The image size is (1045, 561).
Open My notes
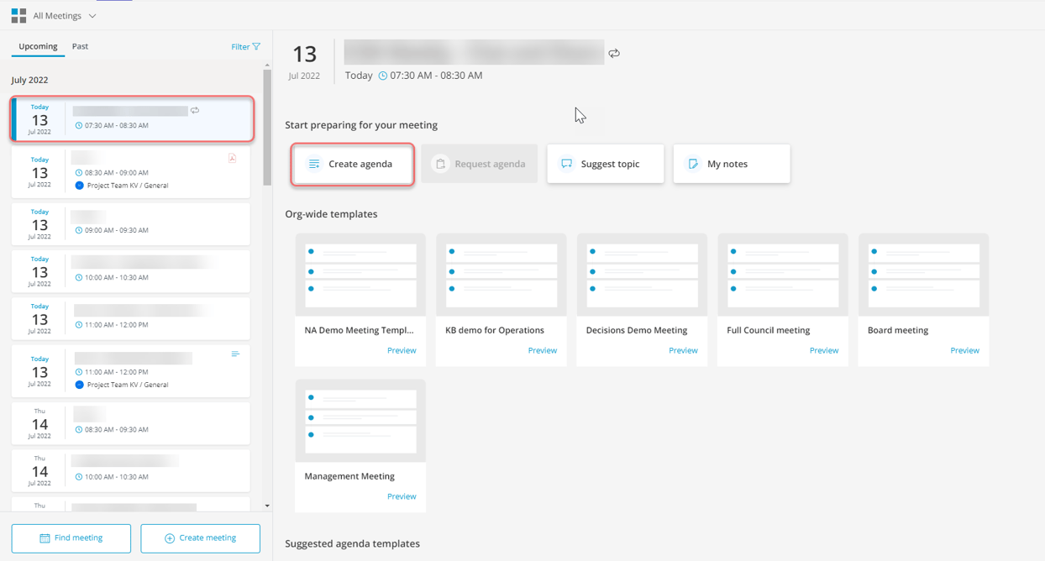point(731,164)
